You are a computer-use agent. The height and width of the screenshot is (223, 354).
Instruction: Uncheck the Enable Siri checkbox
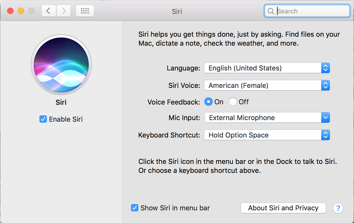[43, 119]
